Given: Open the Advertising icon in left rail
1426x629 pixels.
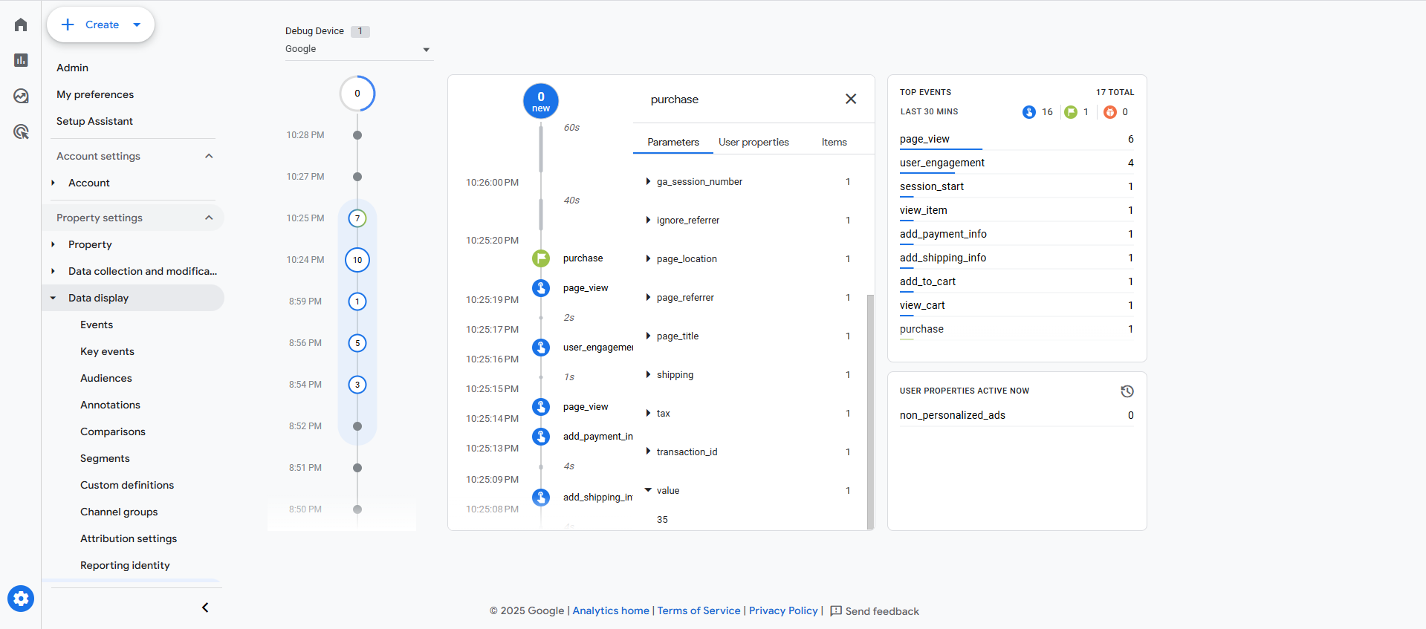Looking at the screenshot, I should (x=21, y=131).
